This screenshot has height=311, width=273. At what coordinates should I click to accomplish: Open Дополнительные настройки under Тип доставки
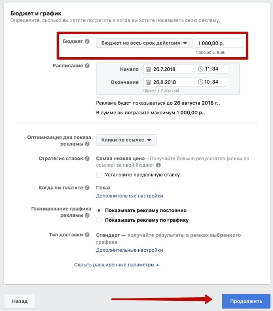point(129,250)
